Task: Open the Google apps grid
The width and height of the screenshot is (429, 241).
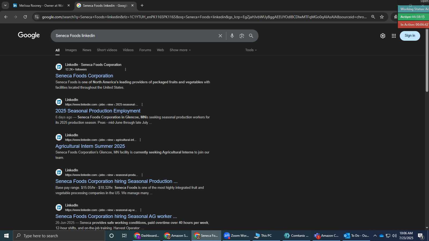Action: click(394, 36)
